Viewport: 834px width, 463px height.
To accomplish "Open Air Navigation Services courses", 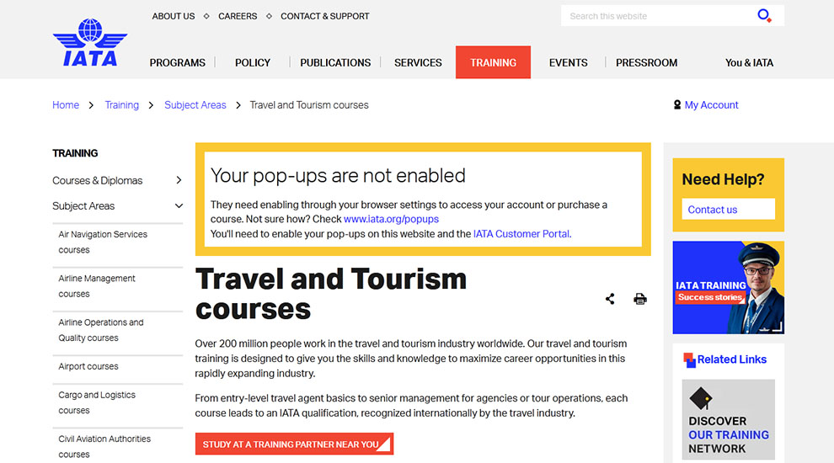I will pyautogui.click(x=103, y=242).
